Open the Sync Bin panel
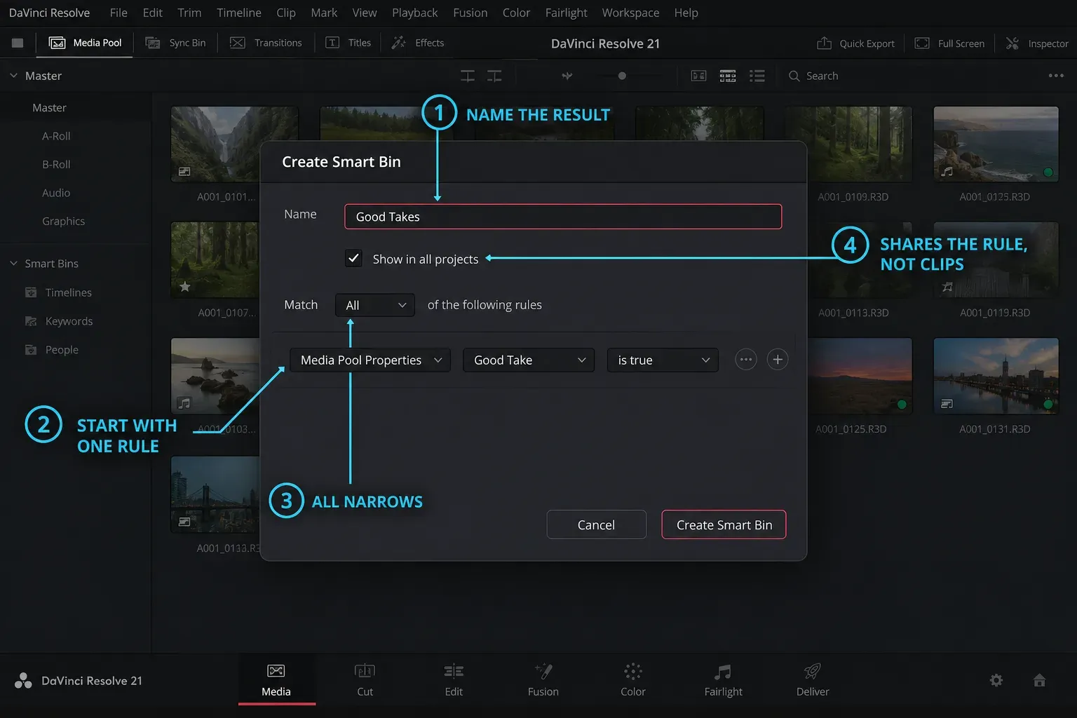 tap(175, 43)
